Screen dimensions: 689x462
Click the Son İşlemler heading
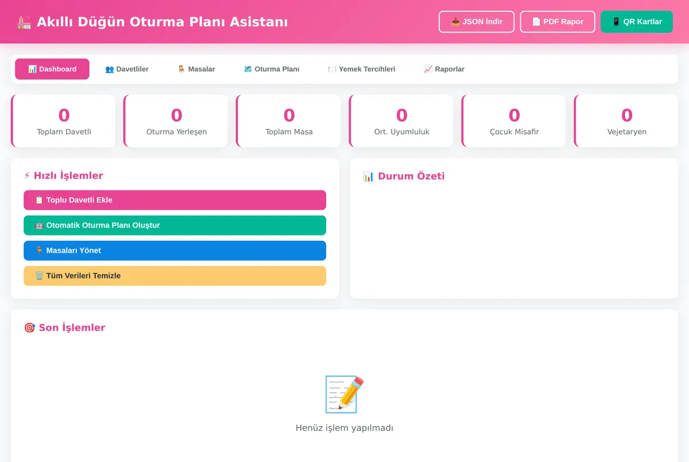tap(64, 328)
